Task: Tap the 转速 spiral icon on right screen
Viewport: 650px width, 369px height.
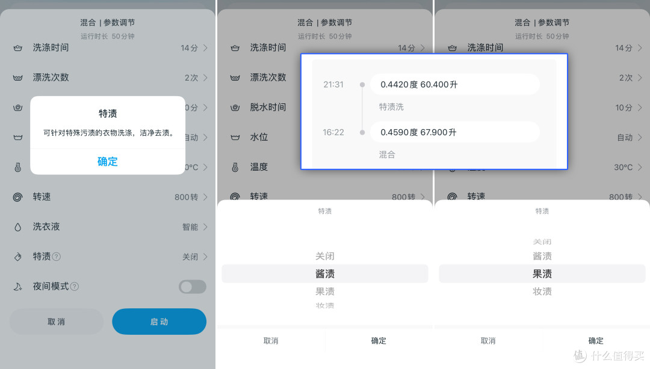Action: (452, 197)
